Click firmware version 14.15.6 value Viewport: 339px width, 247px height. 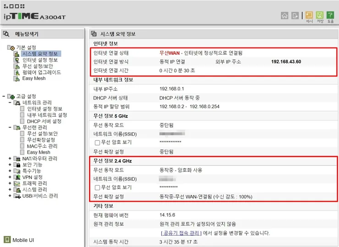point(167,215)
